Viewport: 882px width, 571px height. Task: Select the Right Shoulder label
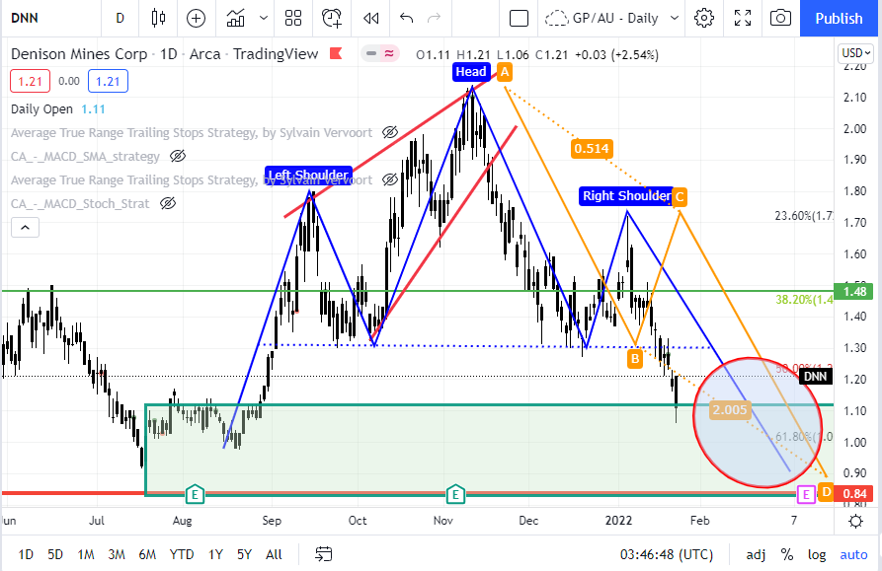[x=626, y=196]
